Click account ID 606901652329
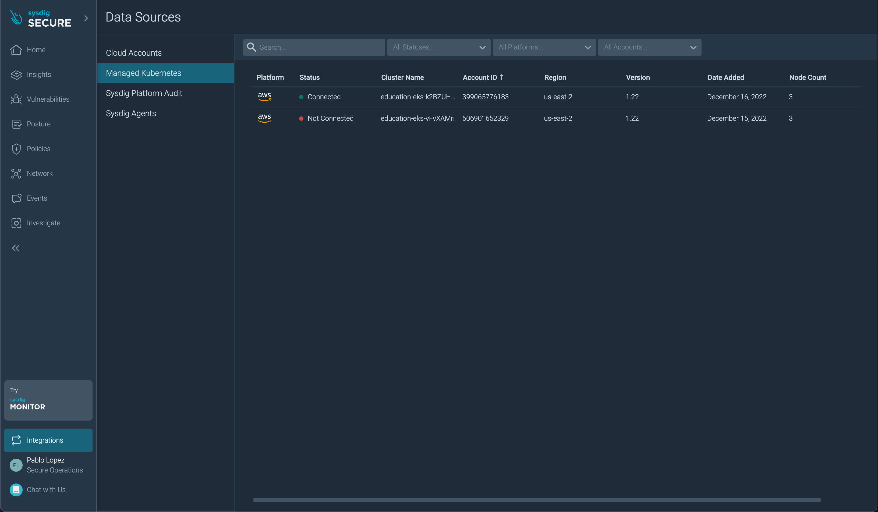Viewport: 878px width, 512px height. (485, 118)
